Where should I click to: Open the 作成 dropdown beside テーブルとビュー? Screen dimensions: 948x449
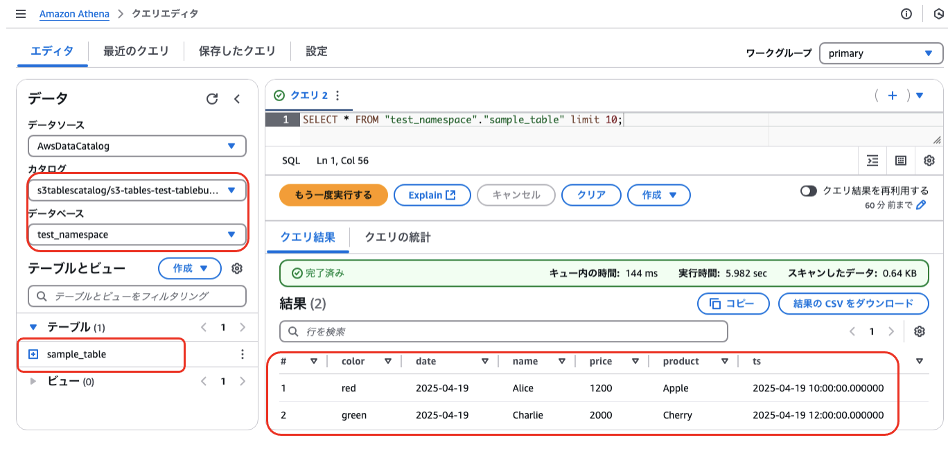pos(190,268)
